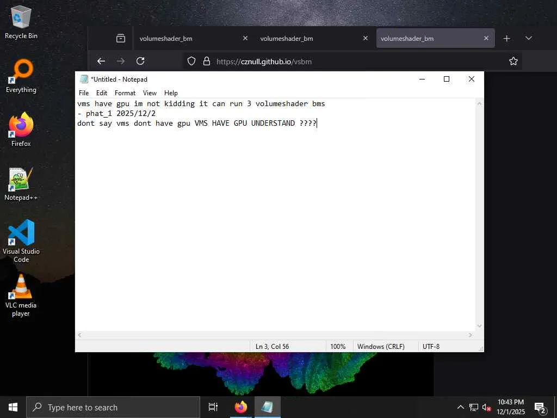
Task: Click Firefox's forward navigation arrow
Action: click(x=121, y=61)
